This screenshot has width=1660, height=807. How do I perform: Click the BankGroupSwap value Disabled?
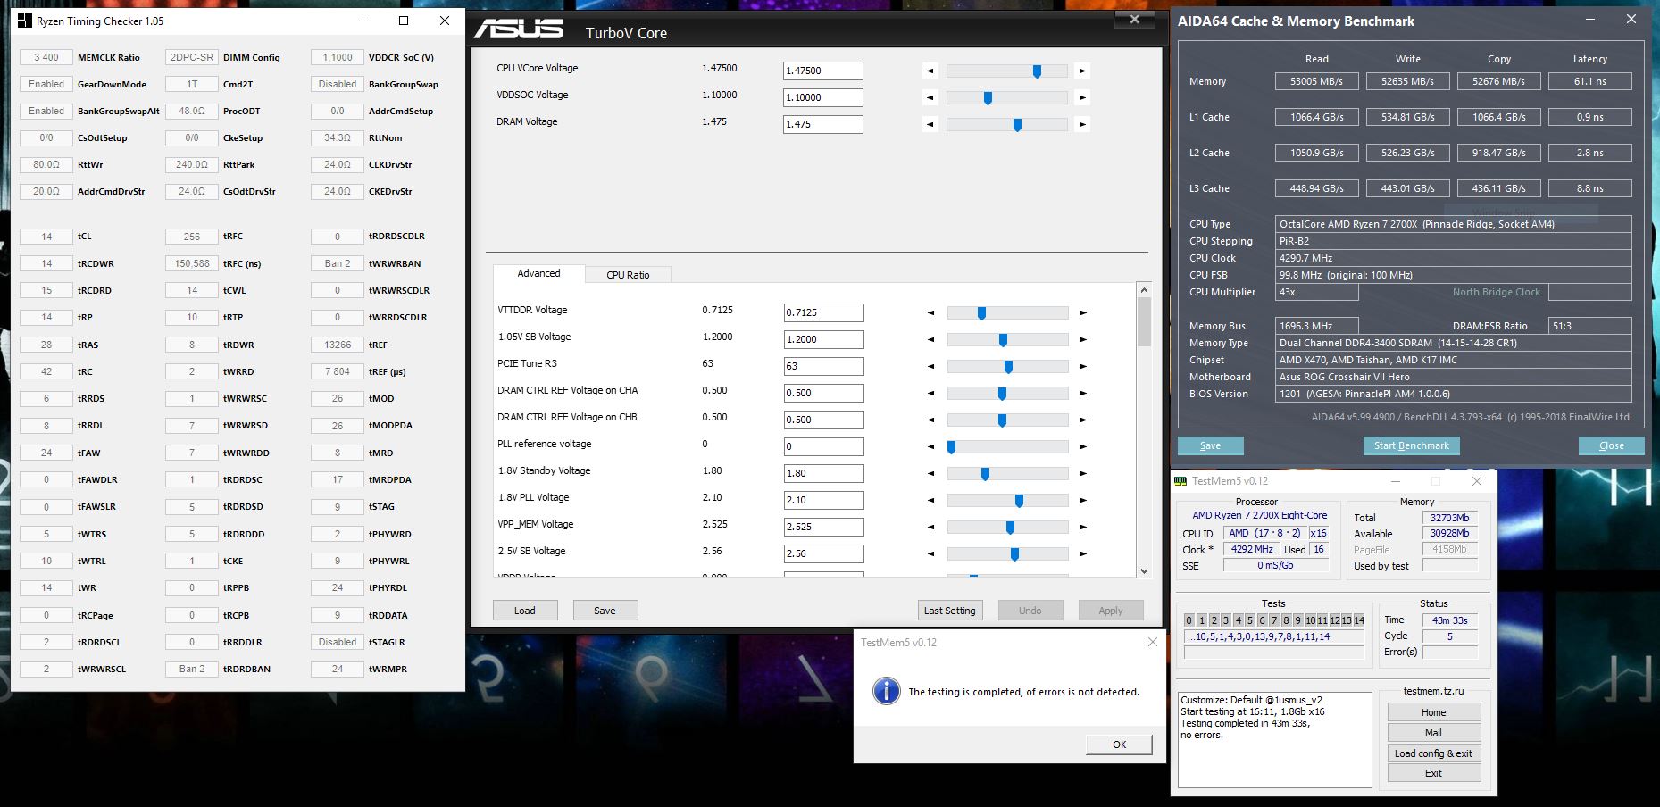(x=338, y=84)
